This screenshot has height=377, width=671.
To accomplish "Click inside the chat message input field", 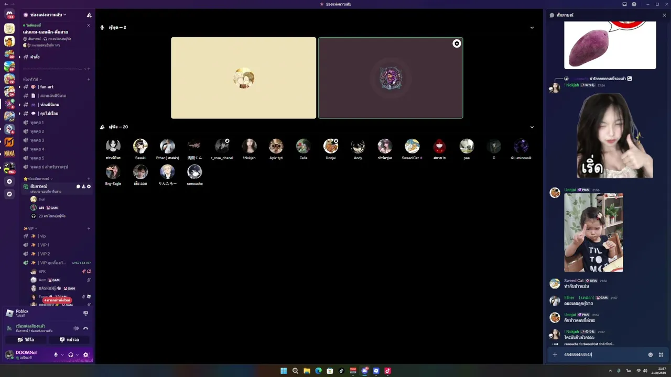I will point(603,354).
